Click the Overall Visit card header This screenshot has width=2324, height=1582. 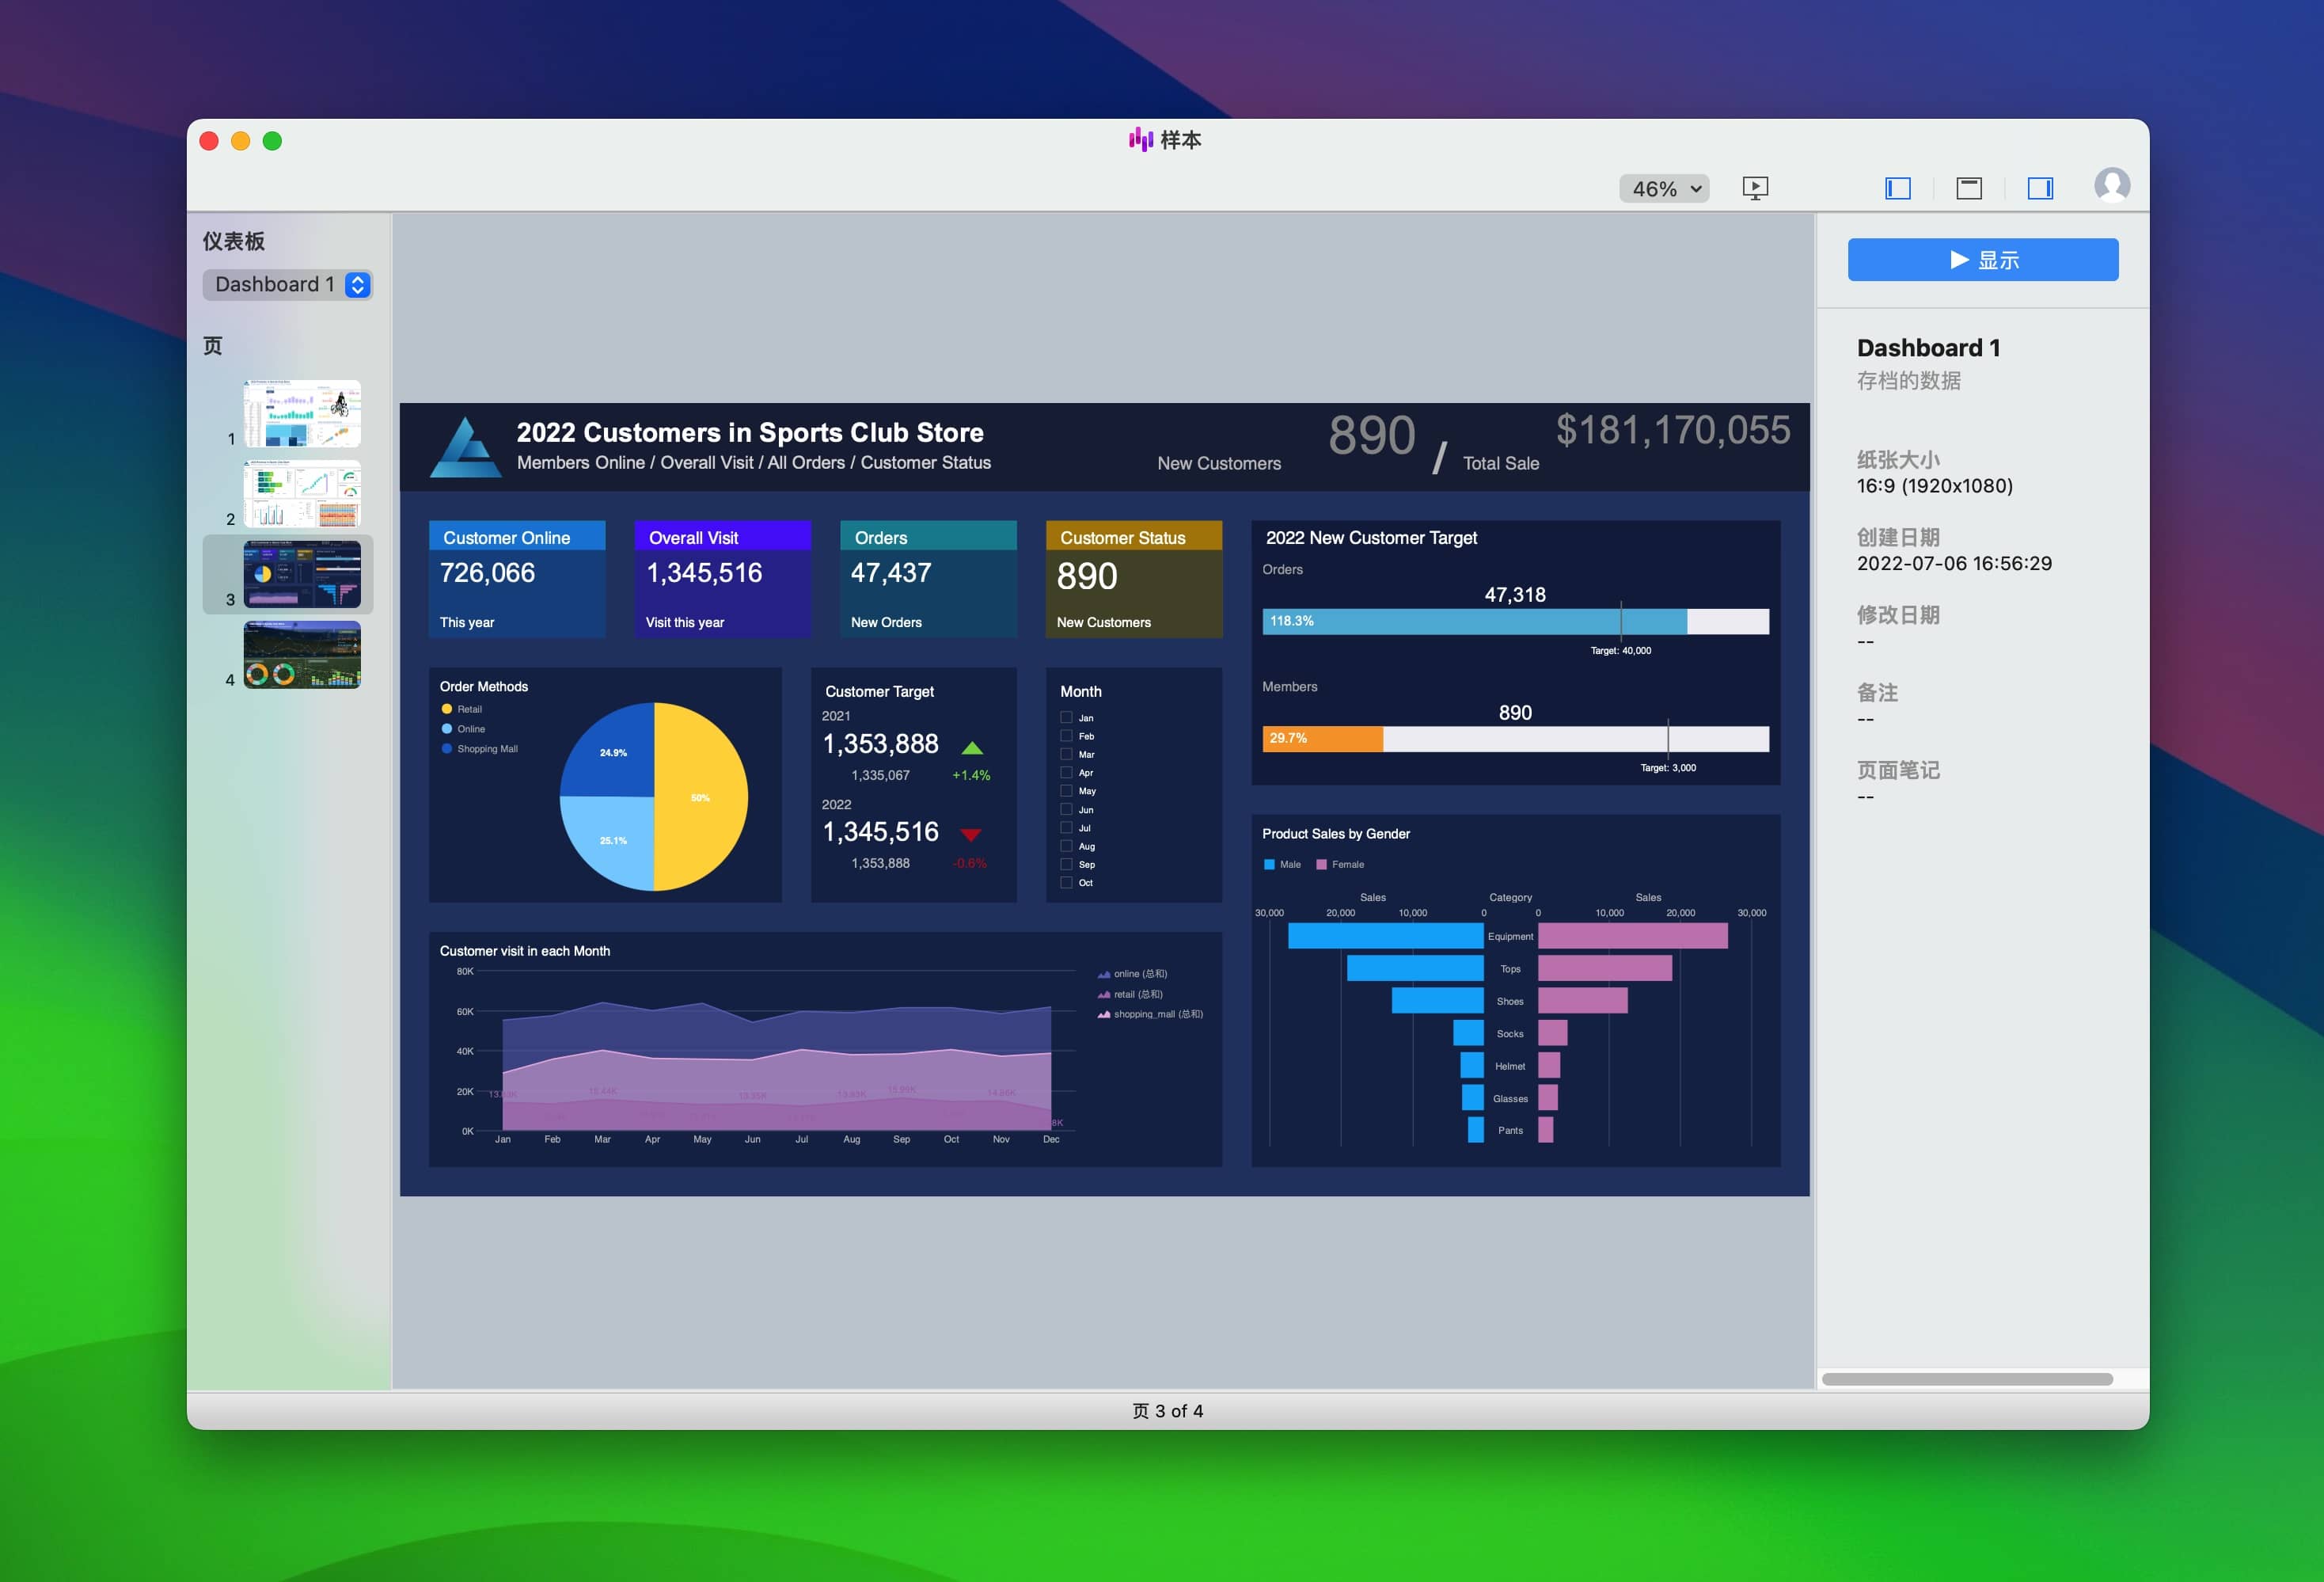[723, 536]
